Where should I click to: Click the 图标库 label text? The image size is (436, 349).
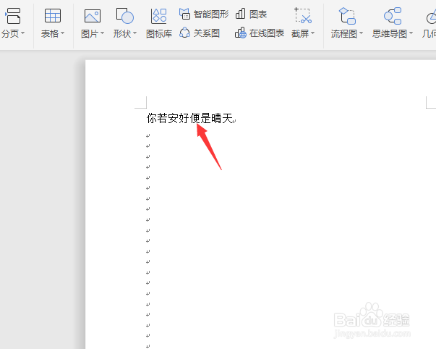click(159, 34)
